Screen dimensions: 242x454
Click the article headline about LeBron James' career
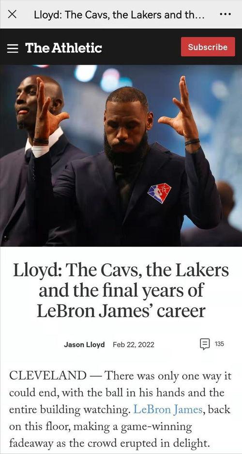click(x=121, y=291)
